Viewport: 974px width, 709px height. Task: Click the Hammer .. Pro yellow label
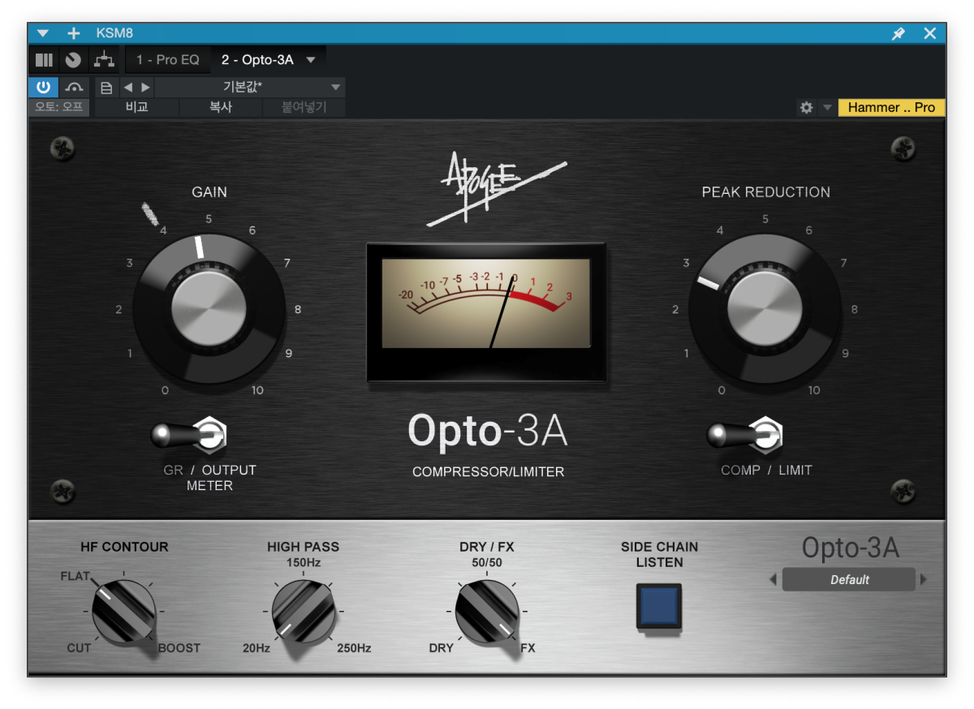click(891, 107)
